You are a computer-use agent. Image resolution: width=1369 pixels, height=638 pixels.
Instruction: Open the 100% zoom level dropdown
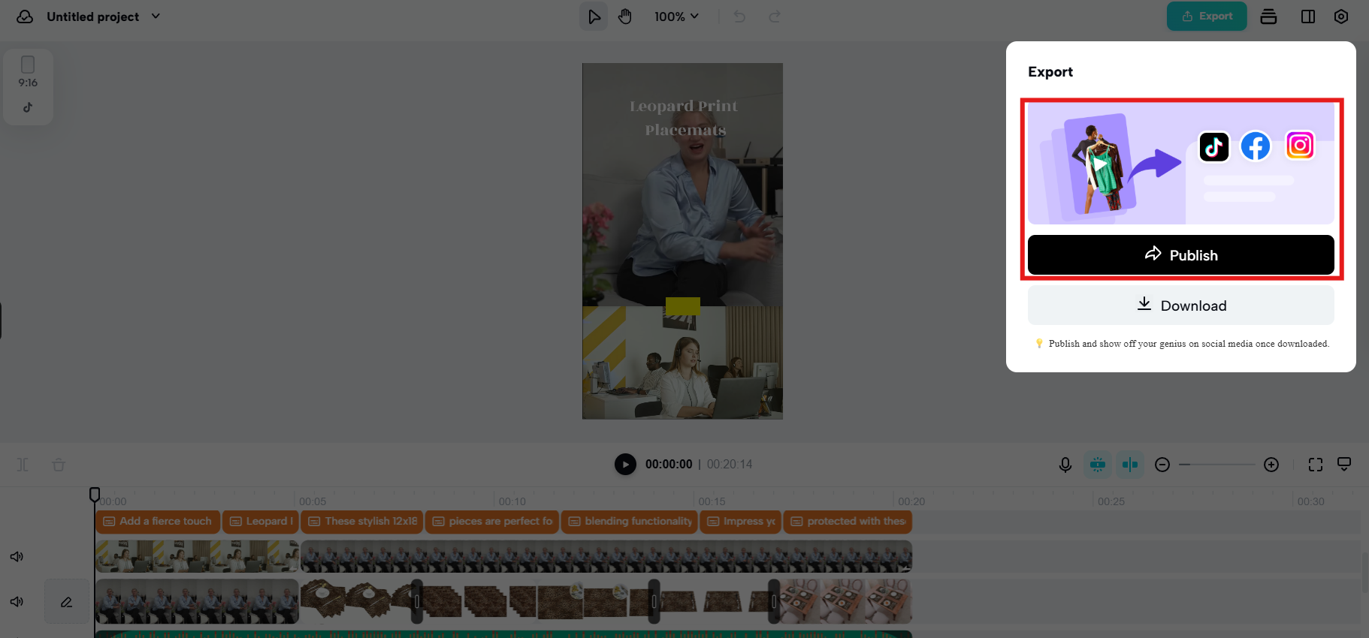point(676,17)
